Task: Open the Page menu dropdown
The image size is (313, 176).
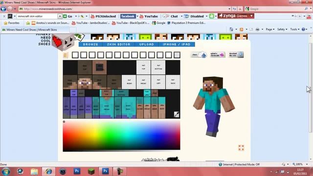Action: [270, 29]
